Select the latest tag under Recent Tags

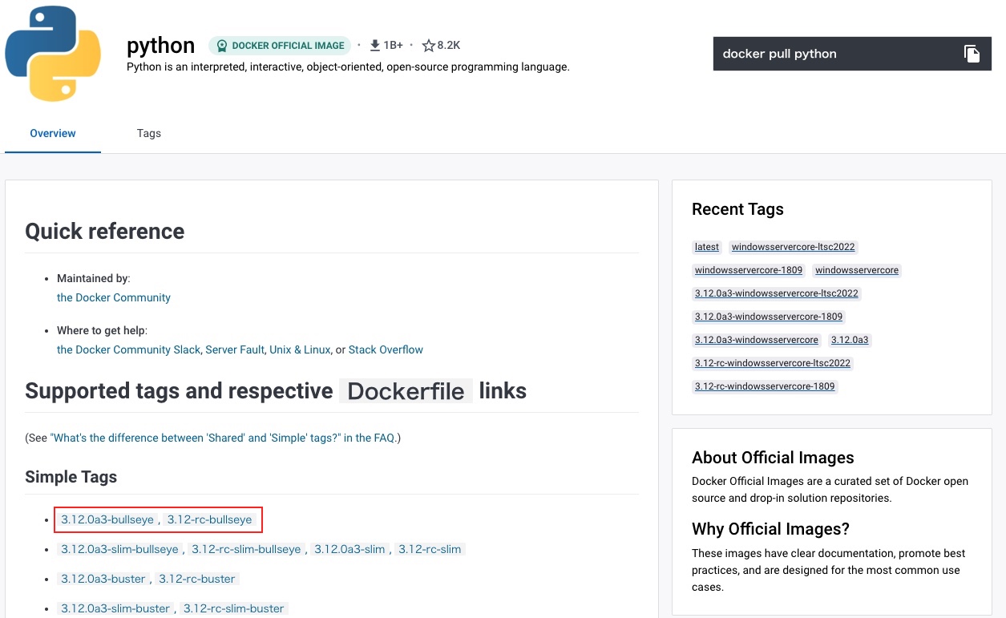click(707, 247)
